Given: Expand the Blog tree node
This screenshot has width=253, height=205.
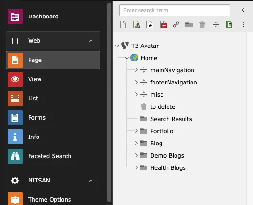Looking at the screenshot, I should point(136,143).
